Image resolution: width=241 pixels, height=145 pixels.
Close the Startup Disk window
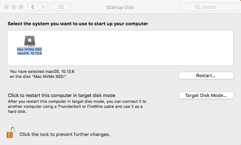[7, 7]
